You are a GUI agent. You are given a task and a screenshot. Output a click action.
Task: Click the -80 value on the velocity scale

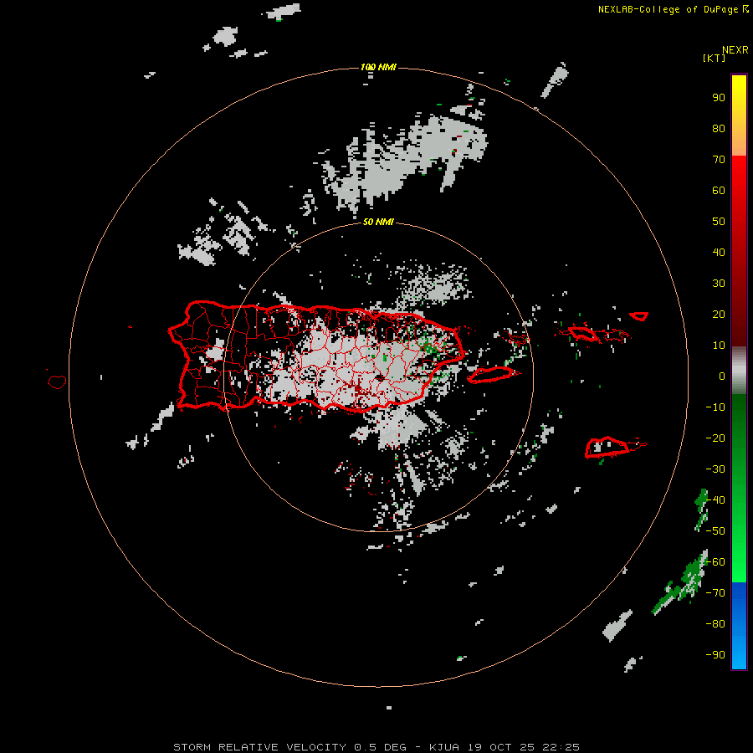[x=715, y=624]
